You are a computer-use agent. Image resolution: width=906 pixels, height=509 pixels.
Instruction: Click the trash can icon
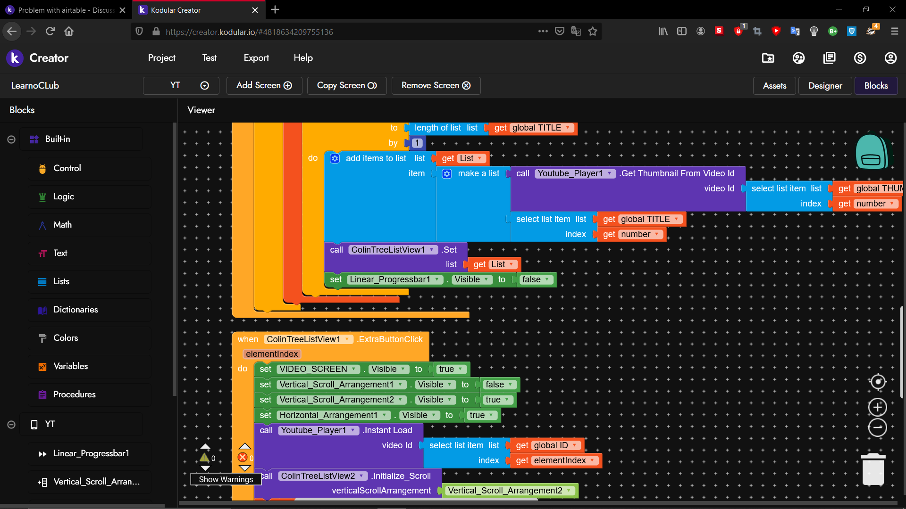[873, 469]
